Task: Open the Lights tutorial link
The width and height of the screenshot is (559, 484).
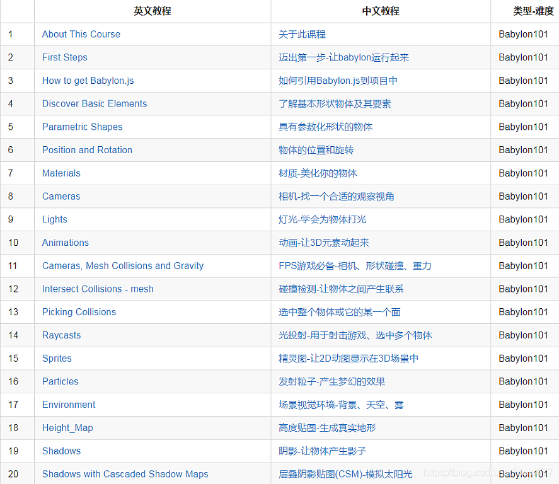Action: click(55, 219)
